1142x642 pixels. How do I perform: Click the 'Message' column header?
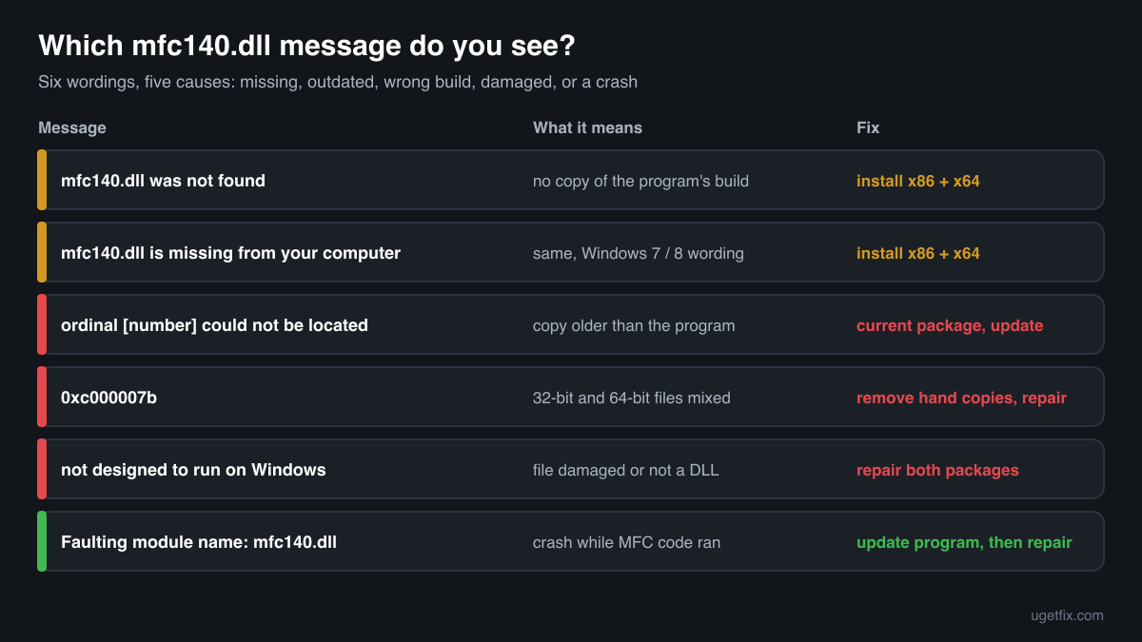pyautogui.click(x=72, y=127)
